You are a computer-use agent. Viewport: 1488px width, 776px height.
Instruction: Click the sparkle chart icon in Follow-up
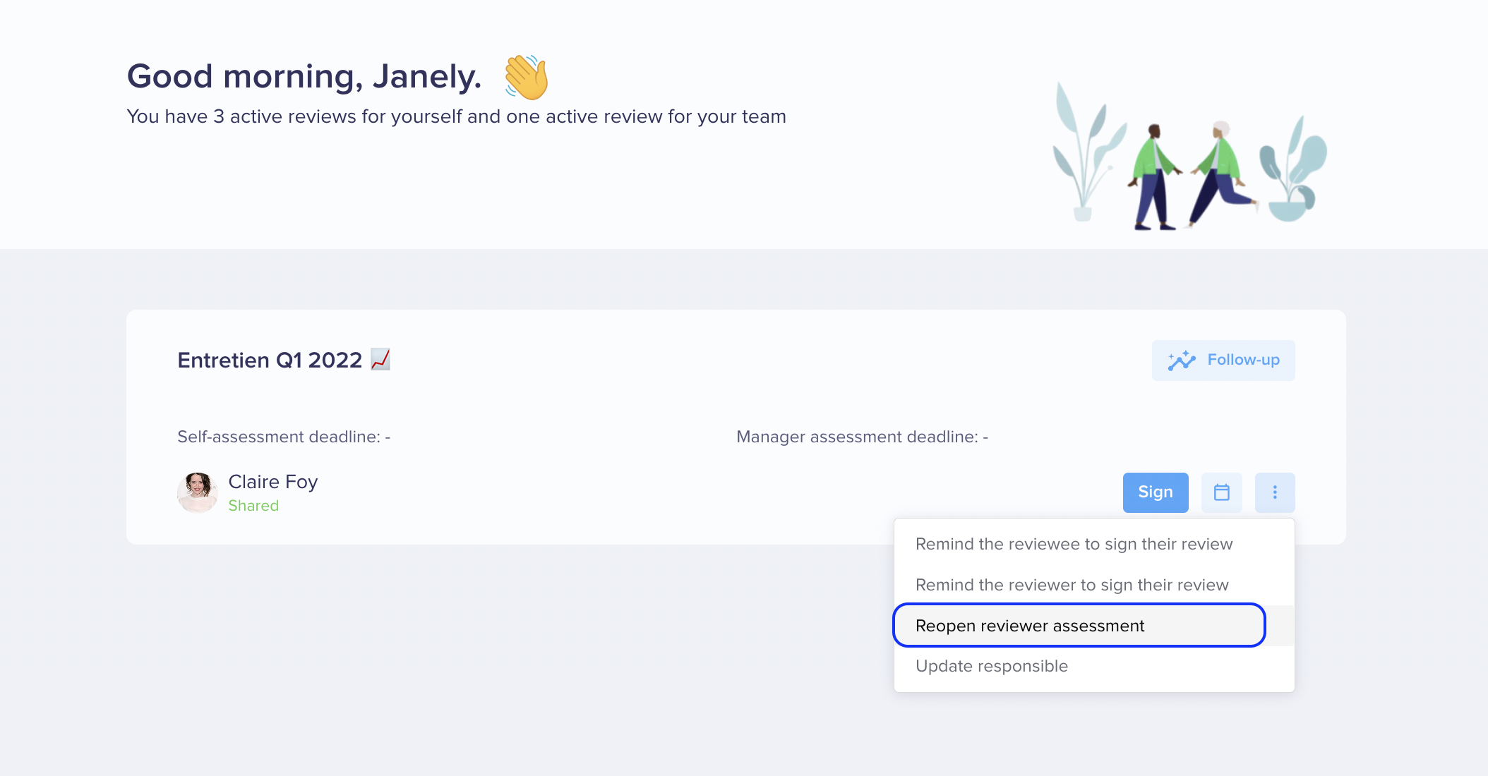click(x=1182, y=360)
